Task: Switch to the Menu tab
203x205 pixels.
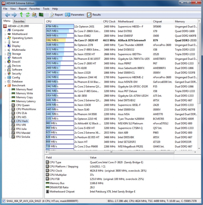Action: click(7, 21)
